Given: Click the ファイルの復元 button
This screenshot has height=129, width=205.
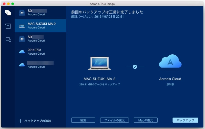Looking at the screenshot, I should pyautogui.click(x=114, y=120).
